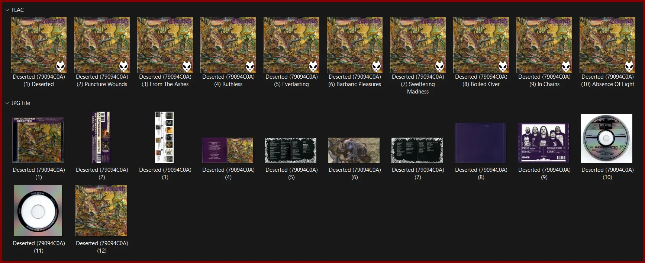Click JPG file name 'Deserted (79094C0A) (4)'
Image resolution: width=645 pixels, height=263 pixels.
tap(228, 174)
